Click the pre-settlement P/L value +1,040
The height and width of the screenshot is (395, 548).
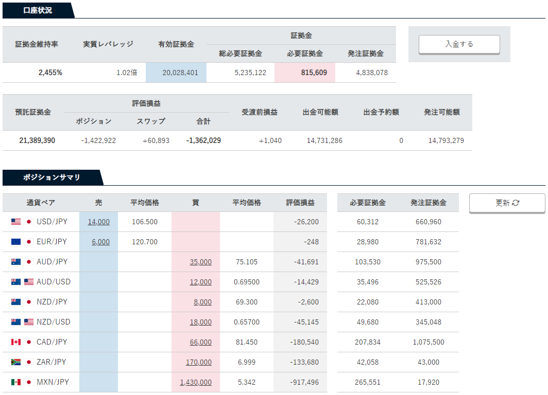tap(270, 140)
